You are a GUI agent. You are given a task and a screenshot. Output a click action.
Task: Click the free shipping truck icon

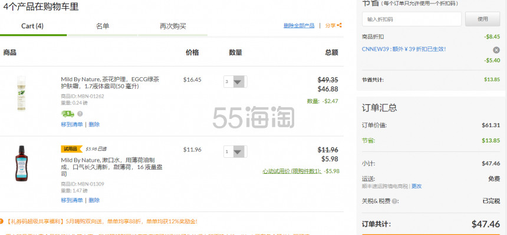(68, 114)
